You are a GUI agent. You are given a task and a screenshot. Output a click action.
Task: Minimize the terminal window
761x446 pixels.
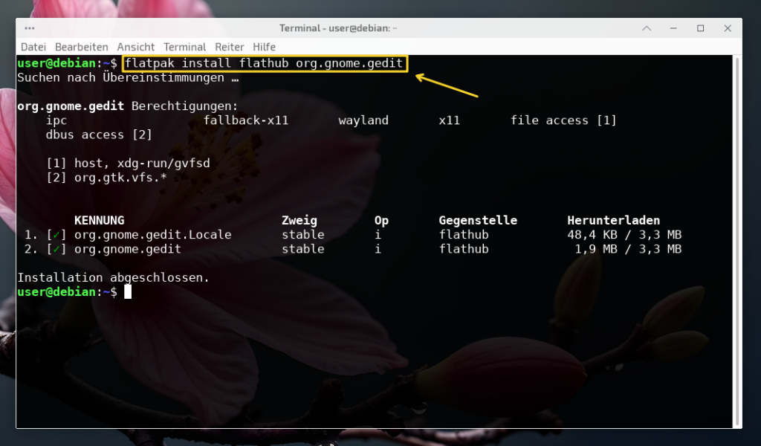[x=673, y=28]
